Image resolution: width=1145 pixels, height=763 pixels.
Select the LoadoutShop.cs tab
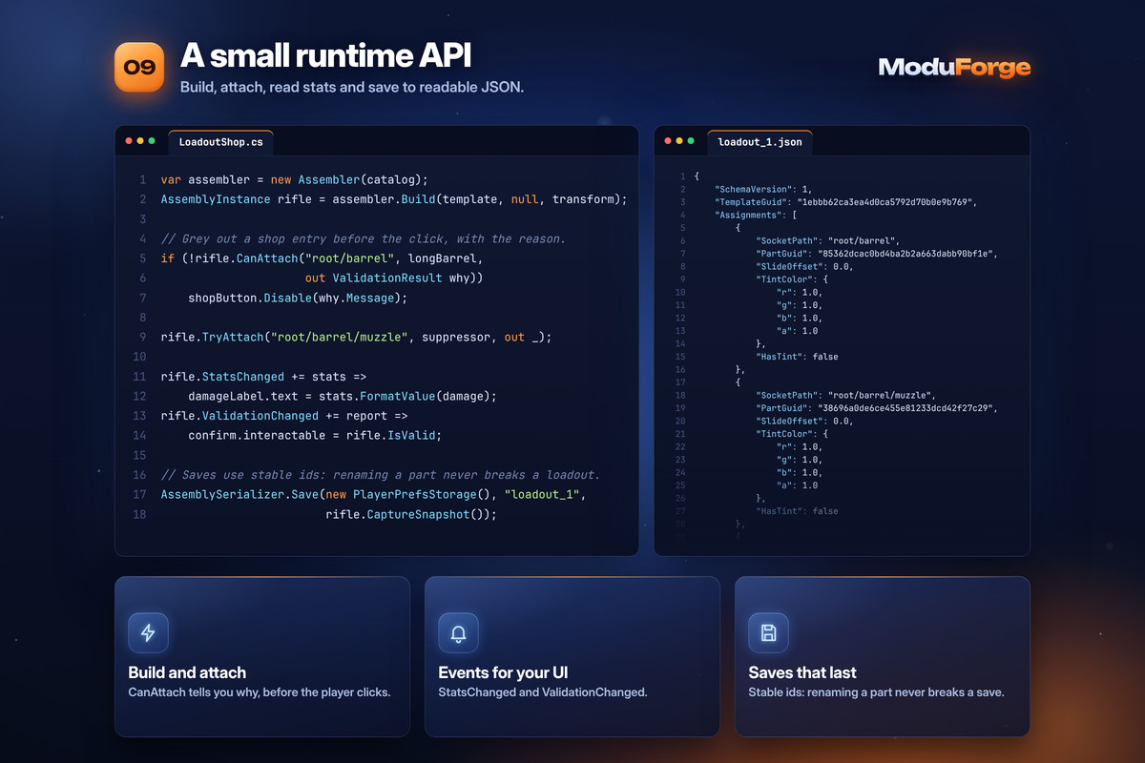click(x=220, y=142)
